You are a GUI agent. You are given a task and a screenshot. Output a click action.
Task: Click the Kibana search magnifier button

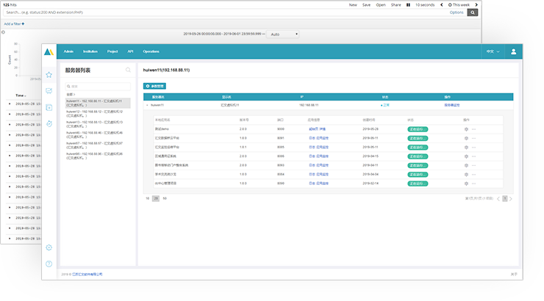(473, 12)
